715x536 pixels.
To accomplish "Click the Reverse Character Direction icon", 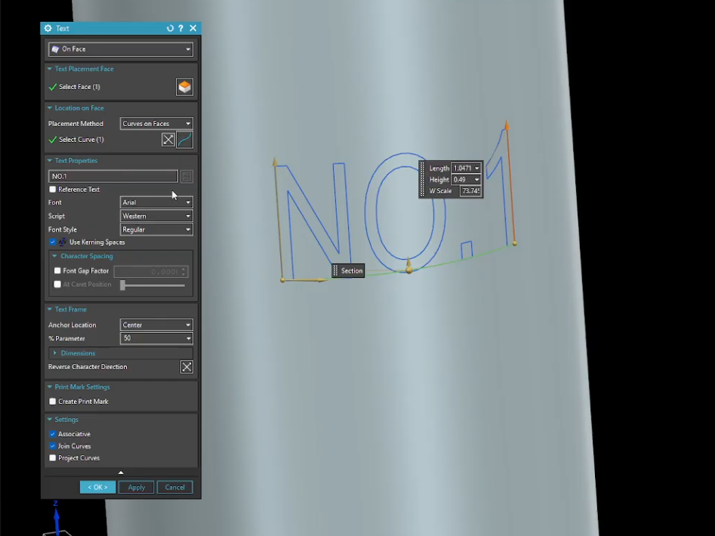I will pos(186,367).
